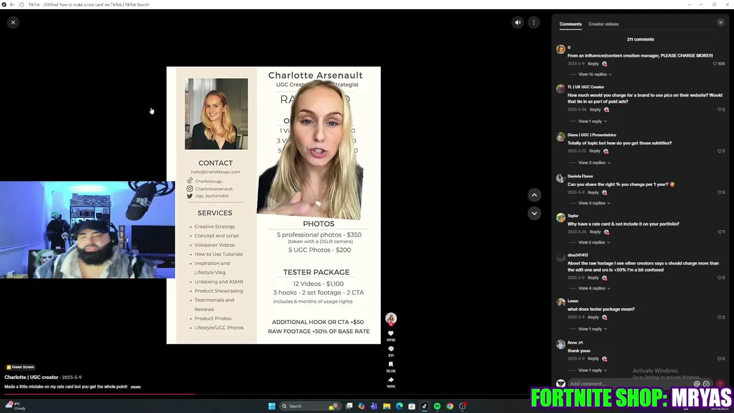Close the TikTok video viewer

coord(13,22)
